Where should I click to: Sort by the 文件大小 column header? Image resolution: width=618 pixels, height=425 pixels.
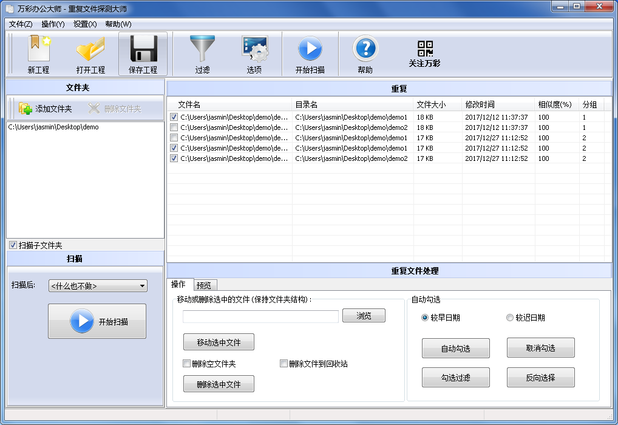(x=431, y=104)
